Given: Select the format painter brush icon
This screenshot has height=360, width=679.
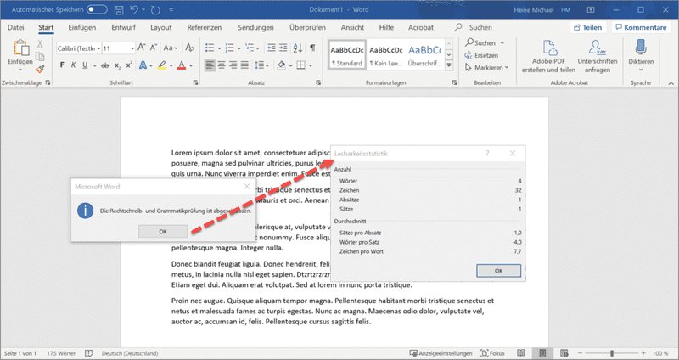Looking at the screenshot, I should coord(40,69).
